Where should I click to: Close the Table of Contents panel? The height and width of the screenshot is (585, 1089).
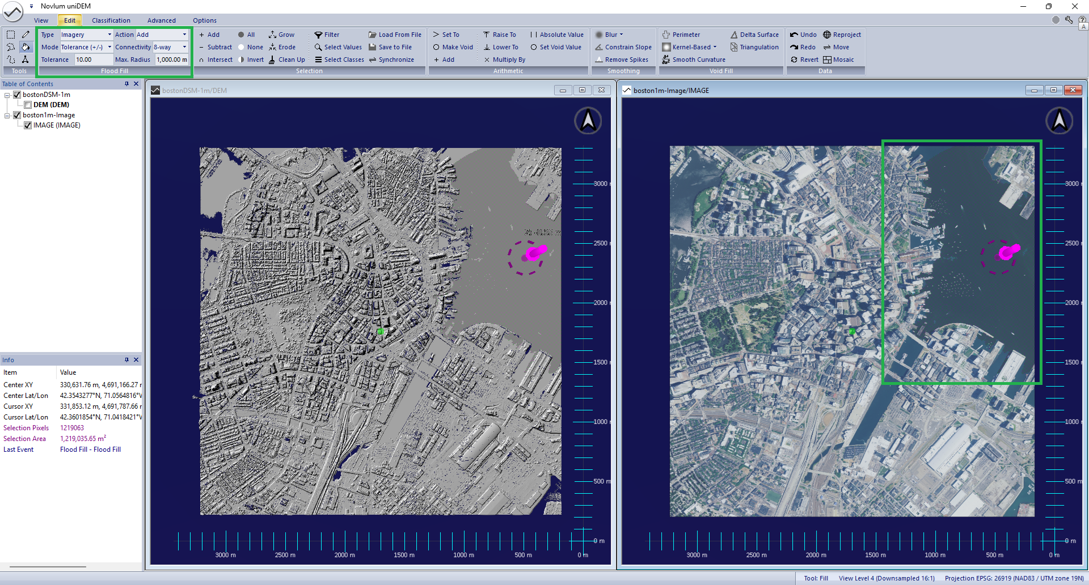pyautogui.click(x=136, y=84)
